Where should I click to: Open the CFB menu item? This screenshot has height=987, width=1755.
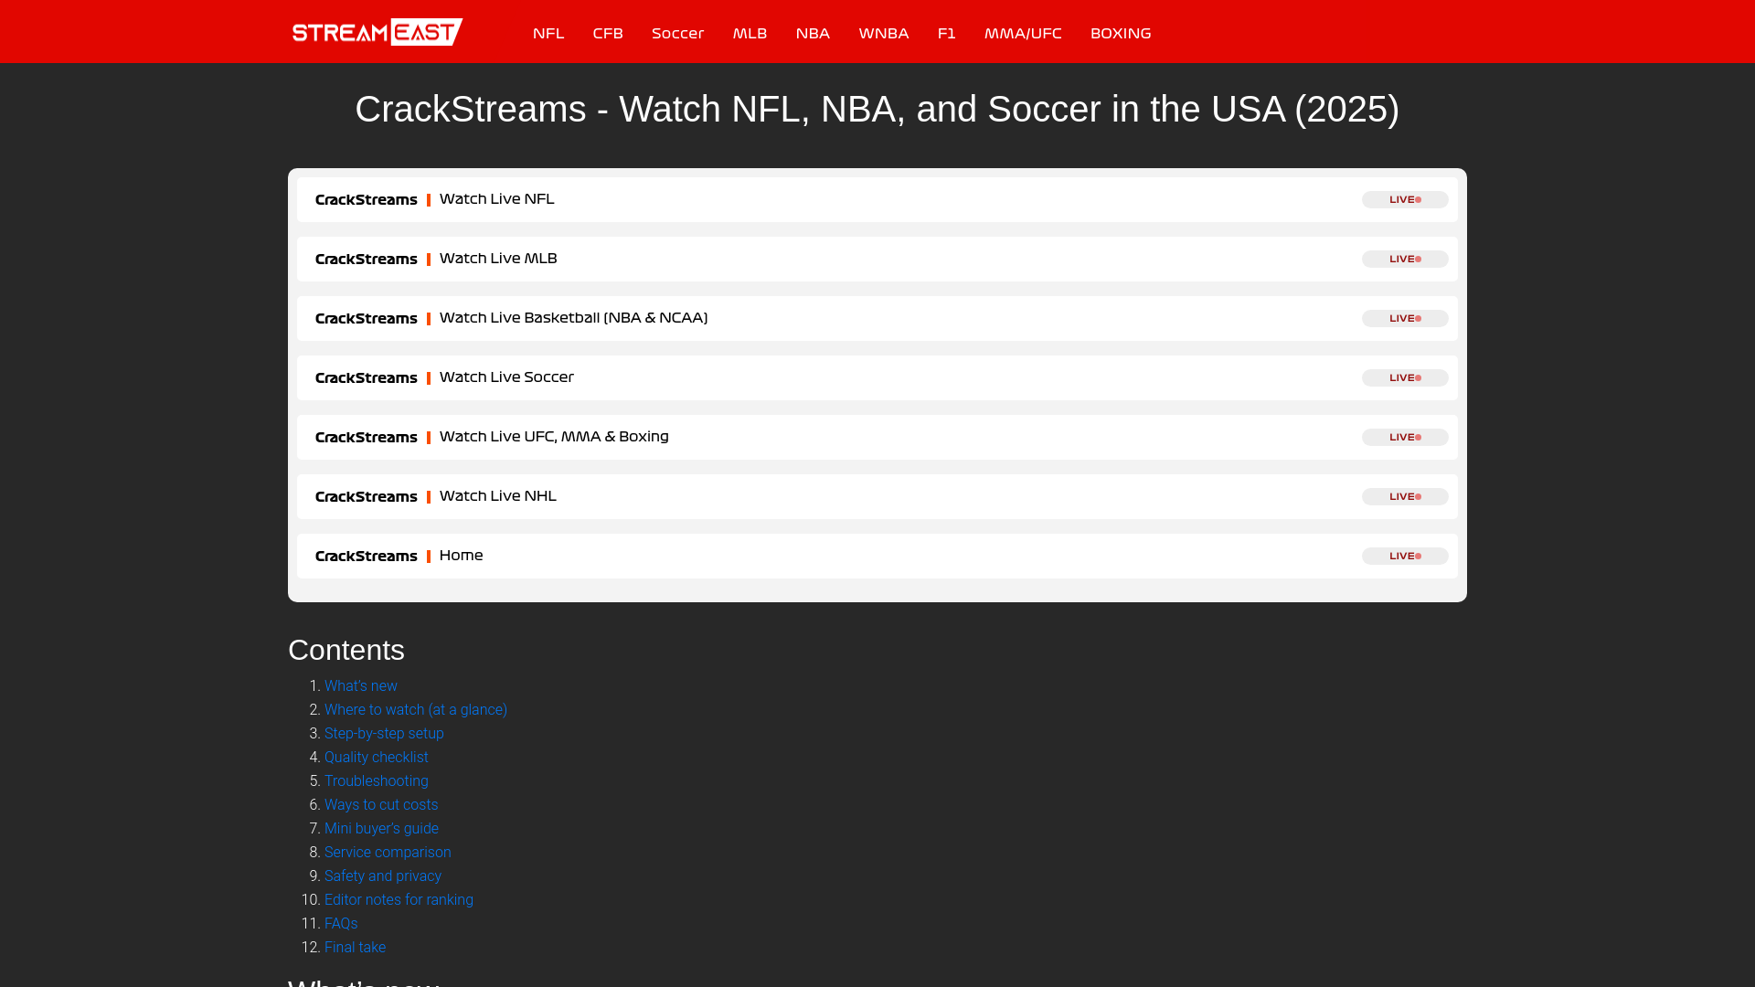(x=608, y=33)
